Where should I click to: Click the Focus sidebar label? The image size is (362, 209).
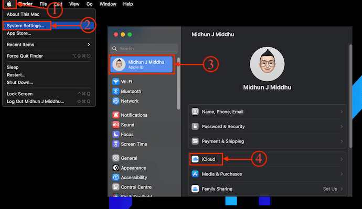pos(127,134)
